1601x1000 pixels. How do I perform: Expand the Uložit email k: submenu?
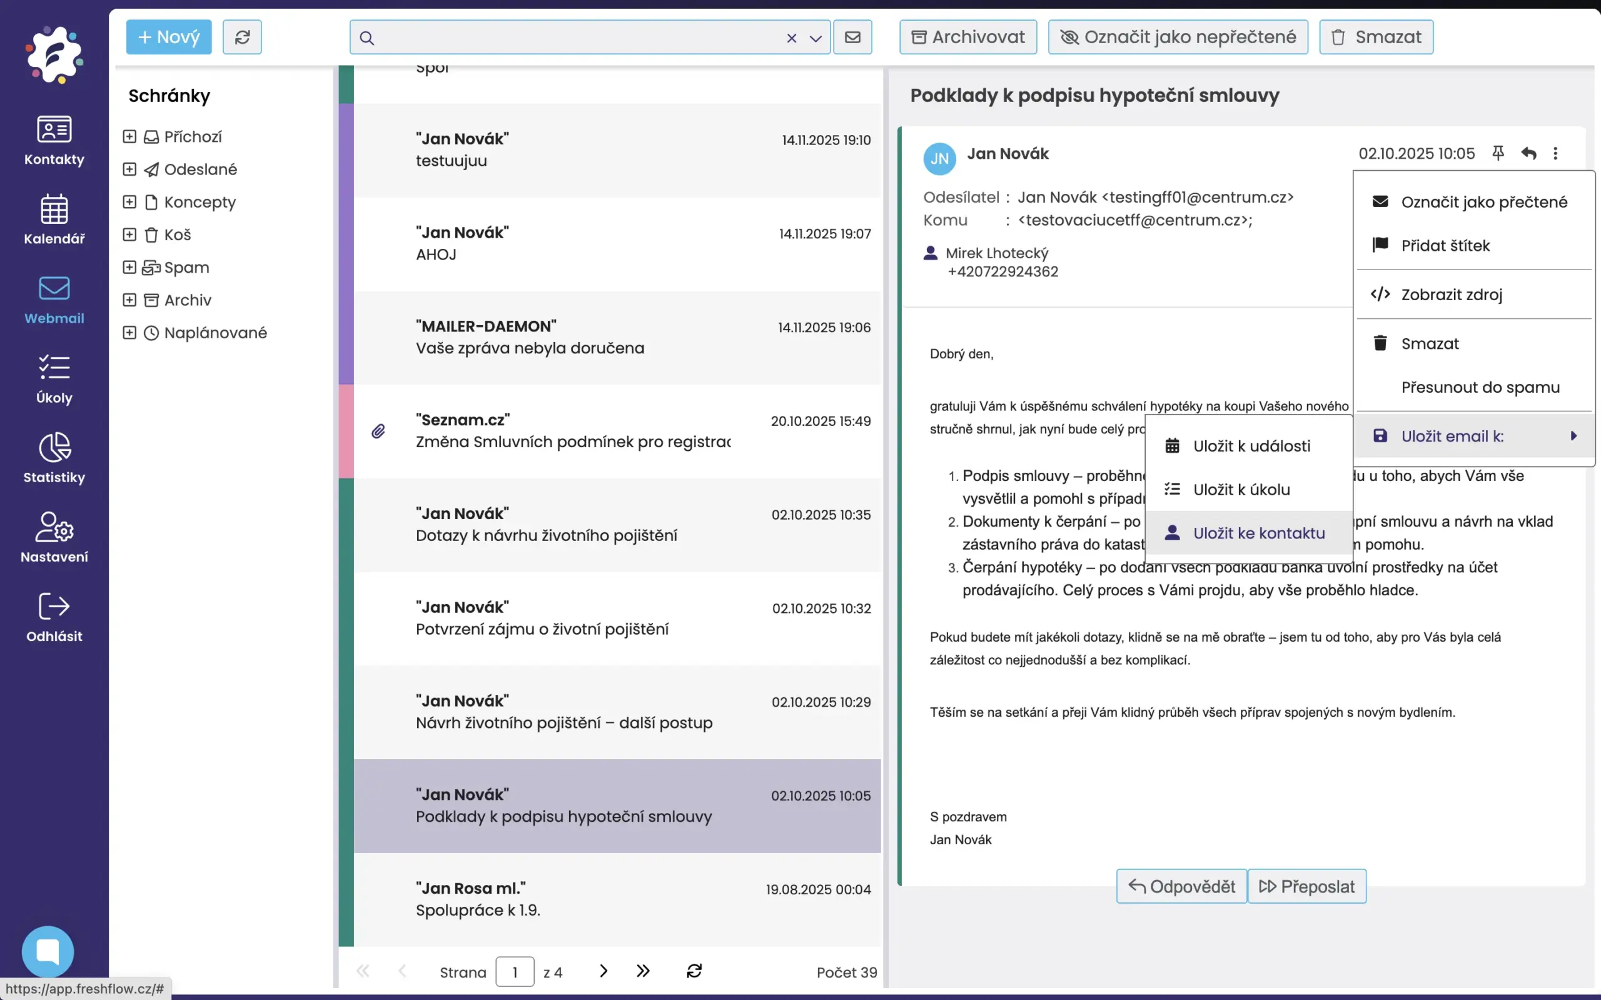pos(1475,436)
